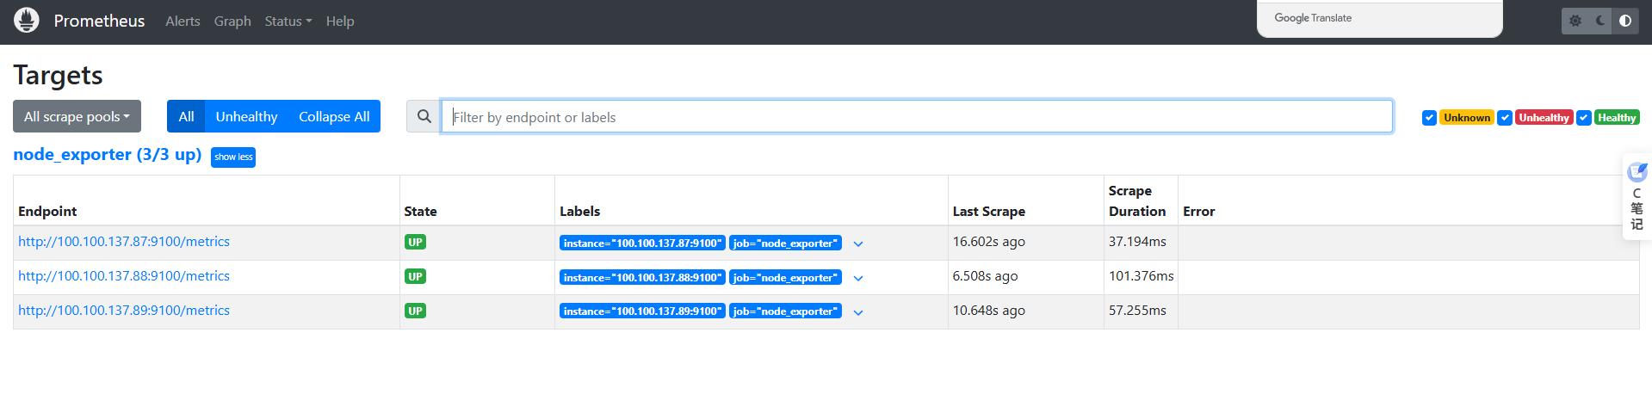Select the "101.376ms" scrape duration
This screenshot has height=413, width=1652.
pyautogui.click(x=1141, y=276)
